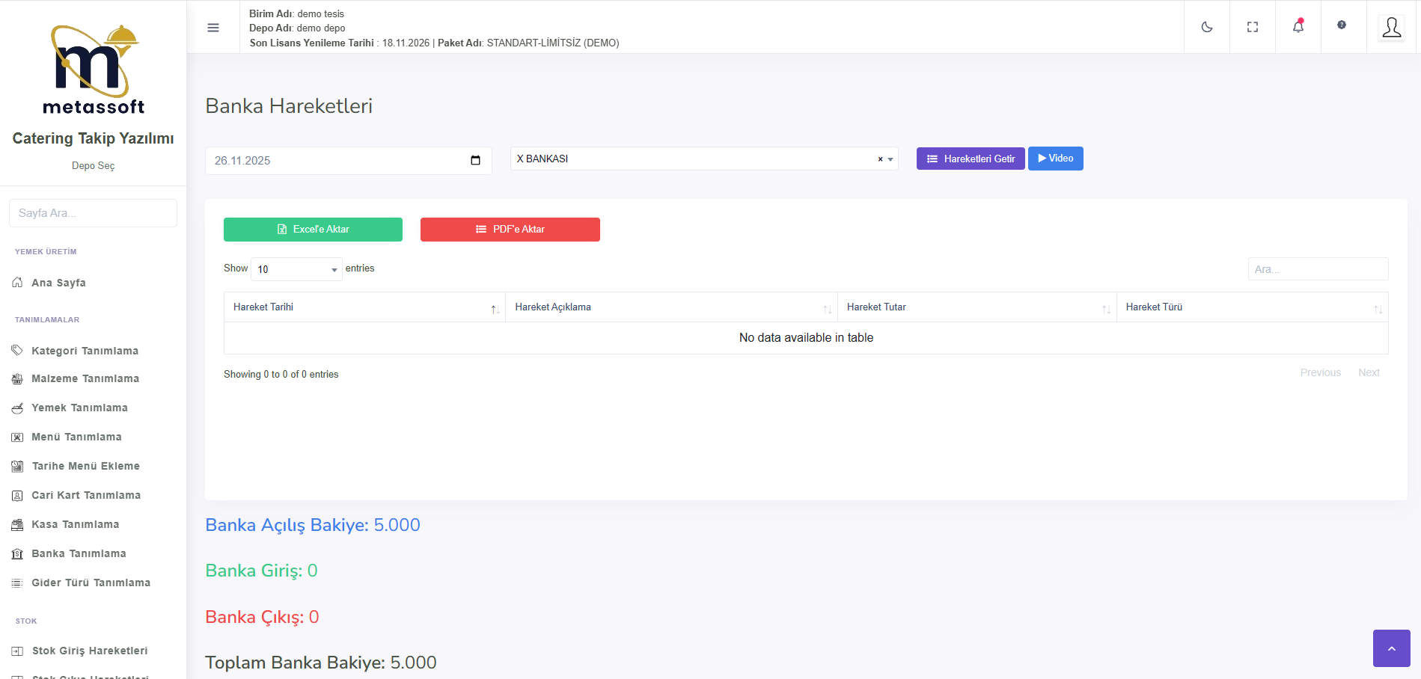Toggle dark mode with the moon icon
Screen dimensions: 1421x679
(1206, 27)
